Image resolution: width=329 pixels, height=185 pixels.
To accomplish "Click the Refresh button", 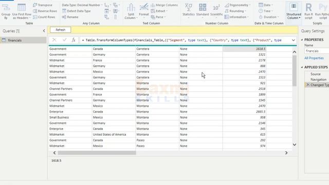I will tap(61, 30).
